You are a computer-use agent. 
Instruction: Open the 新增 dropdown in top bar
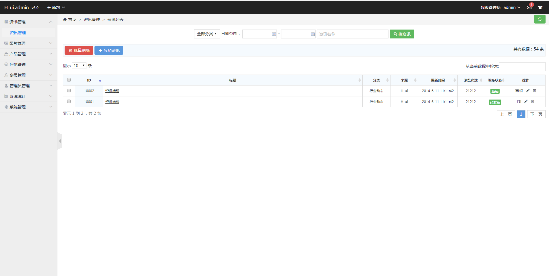coord(56,7)
